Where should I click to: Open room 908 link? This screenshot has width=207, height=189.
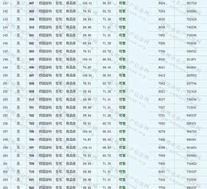click(31, 11)
